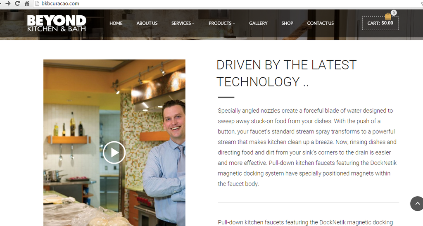Screen dimensions: 423x226
Task: Open the Contact Us page
Action: (x=320, y=23)
